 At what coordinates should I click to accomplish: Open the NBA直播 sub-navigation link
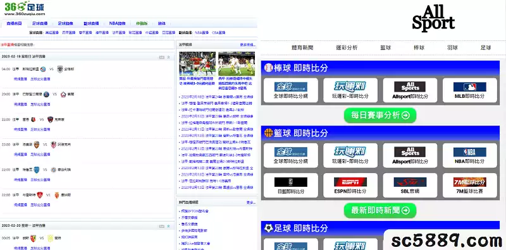point(201,33)
